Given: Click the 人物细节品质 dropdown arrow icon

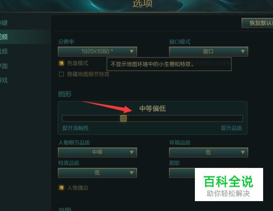Looking at the screenshot, I should [x=132, y=153].
